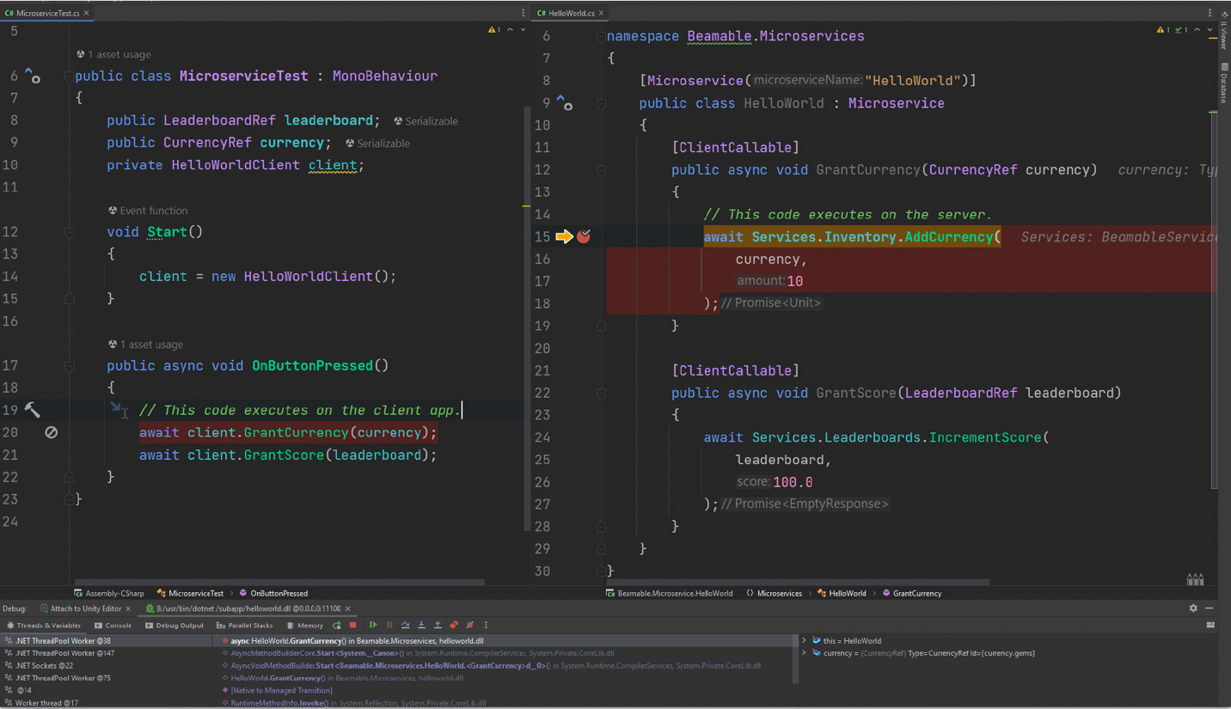Open View Breakpoints red circles icon
This screenshot has height=709, width=1231.
[454, 626]
